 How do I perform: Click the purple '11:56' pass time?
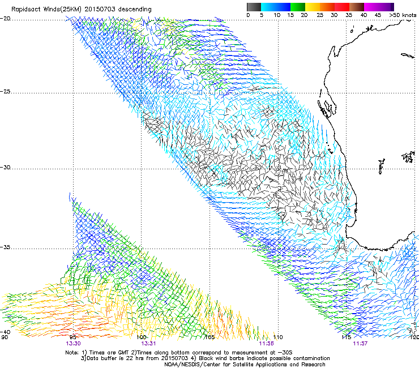[x=267, y=344]
